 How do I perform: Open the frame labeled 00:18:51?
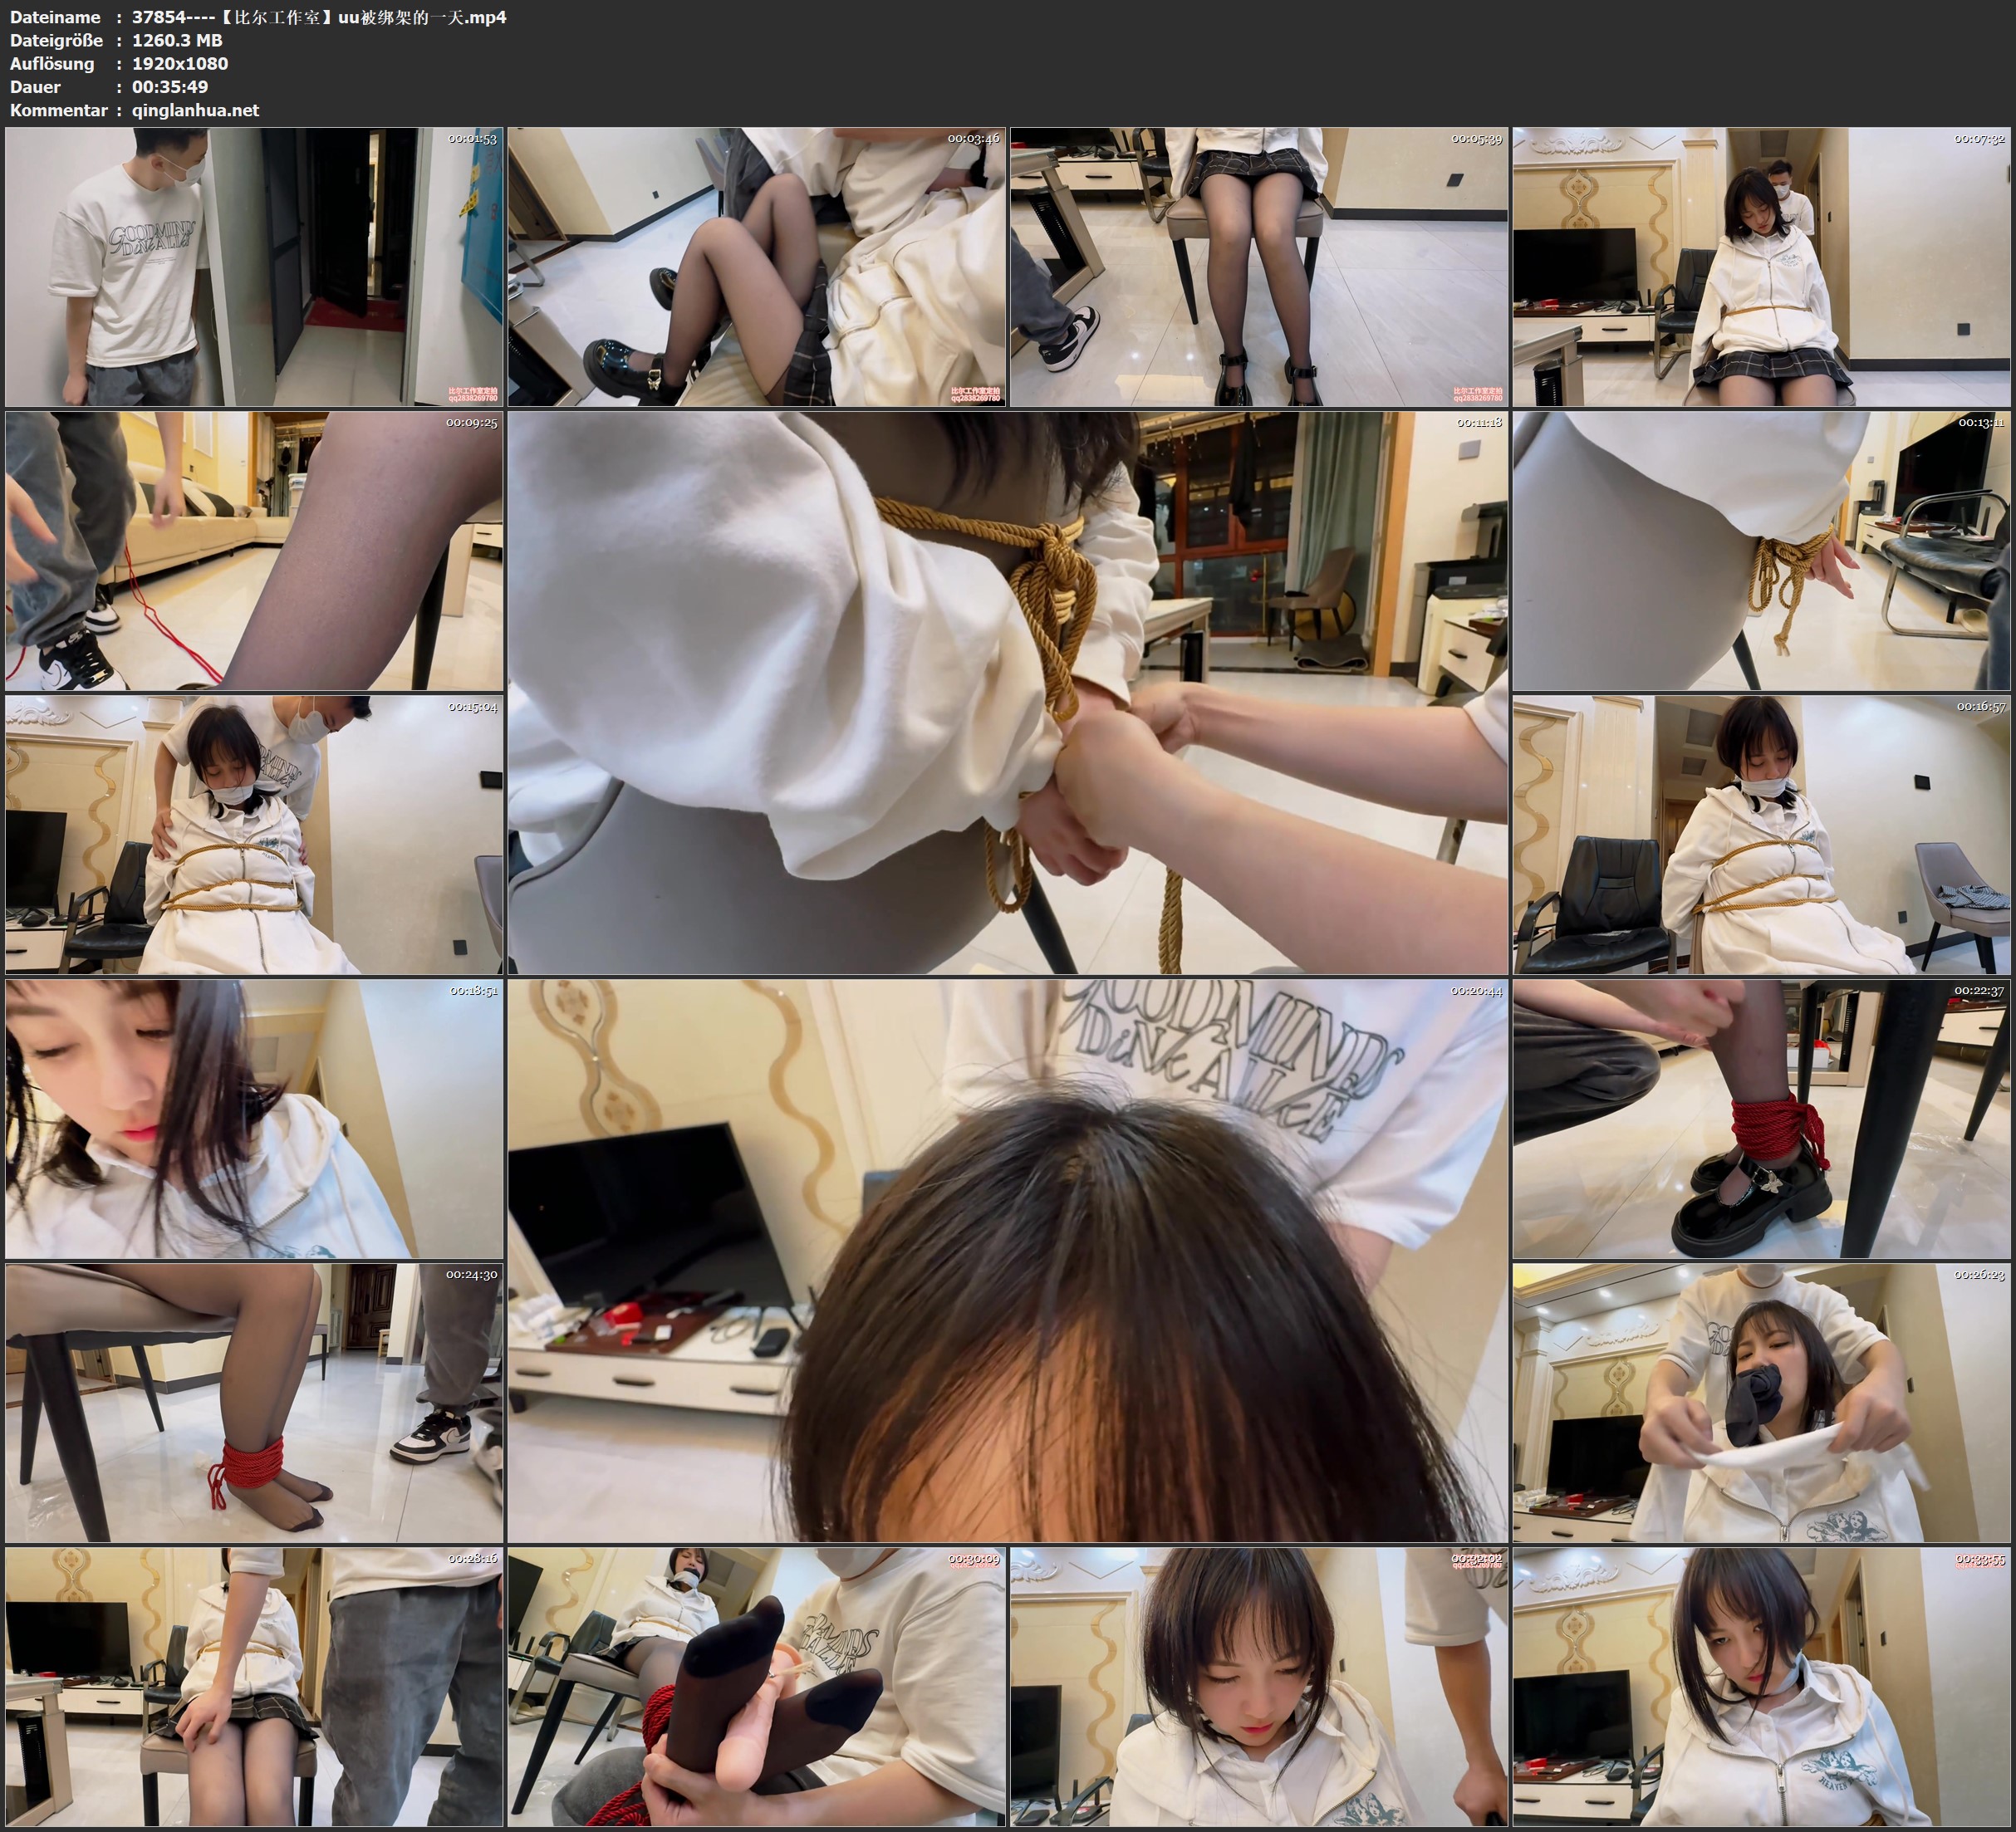pos(254,1119)
